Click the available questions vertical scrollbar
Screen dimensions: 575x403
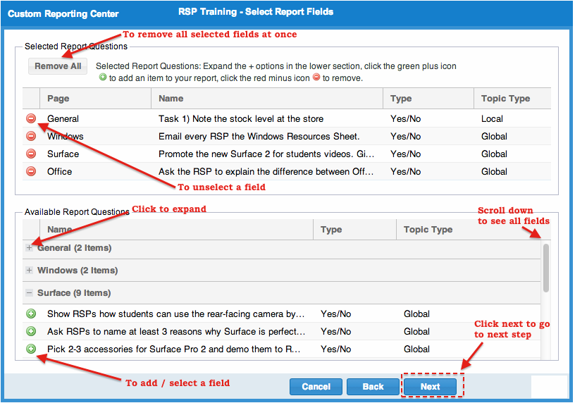pyautogui.click(x=546, y=268)
